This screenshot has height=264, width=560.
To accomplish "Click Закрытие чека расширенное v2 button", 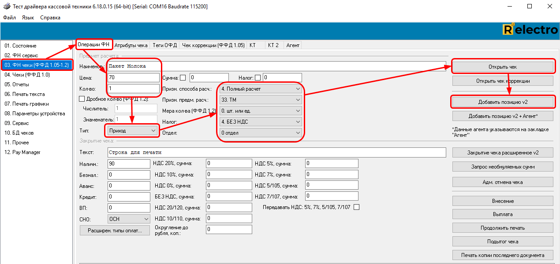I will click(x=503, y=153).
